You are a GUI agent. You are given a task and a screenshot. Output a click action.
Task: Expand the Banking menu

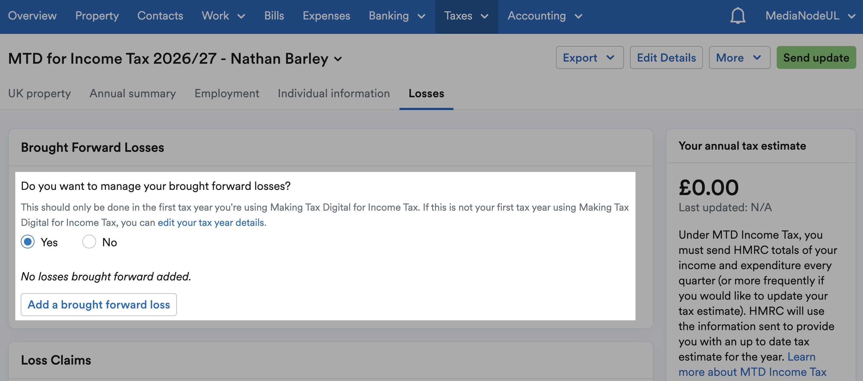tap(397, 16)
